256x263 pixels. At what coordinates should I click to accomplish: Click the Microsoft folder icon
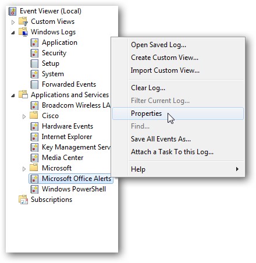[x=34, y=168]
